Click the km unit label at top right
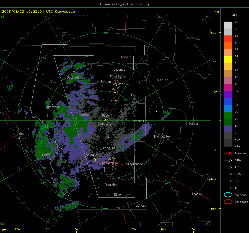Screen dimensions: 249x233 [x=216, y=12]
